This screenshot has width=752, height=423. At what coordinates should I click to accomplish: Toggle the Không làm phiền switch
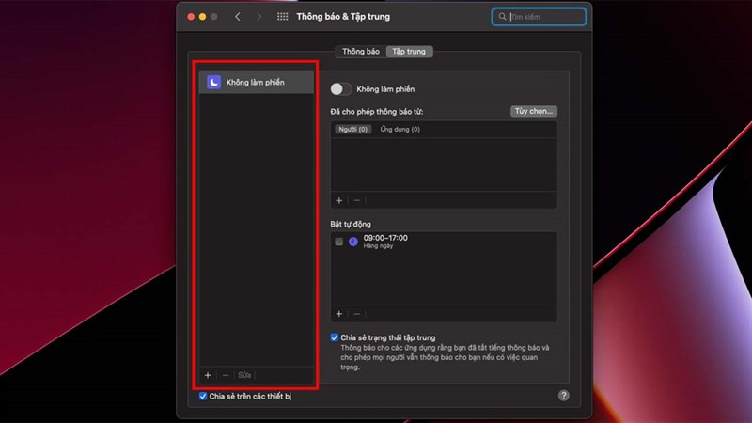(x=341, y=88)
